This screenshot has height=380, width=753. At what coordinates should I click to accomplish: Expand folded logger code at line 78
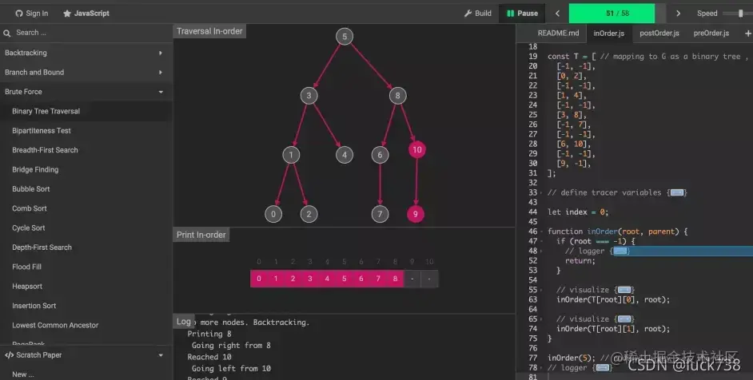pos(603,367)
